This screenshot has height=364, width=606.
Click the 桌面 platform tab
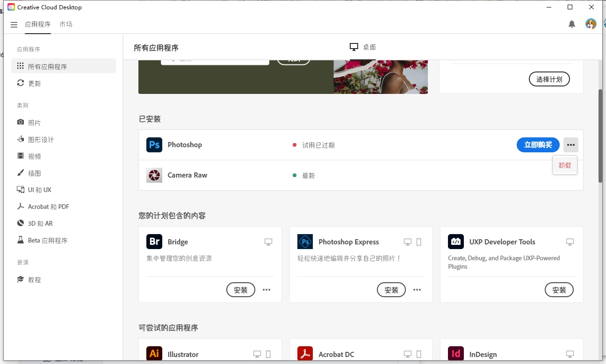363,47
